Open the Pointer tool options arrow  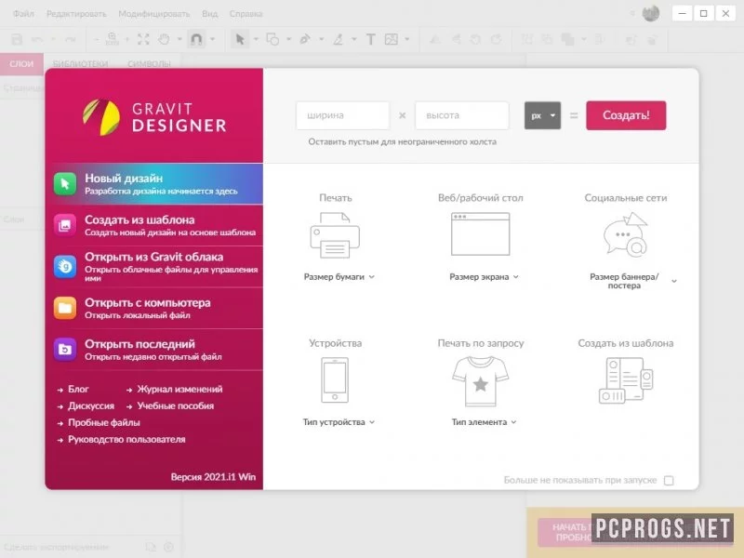pos(256,39)
